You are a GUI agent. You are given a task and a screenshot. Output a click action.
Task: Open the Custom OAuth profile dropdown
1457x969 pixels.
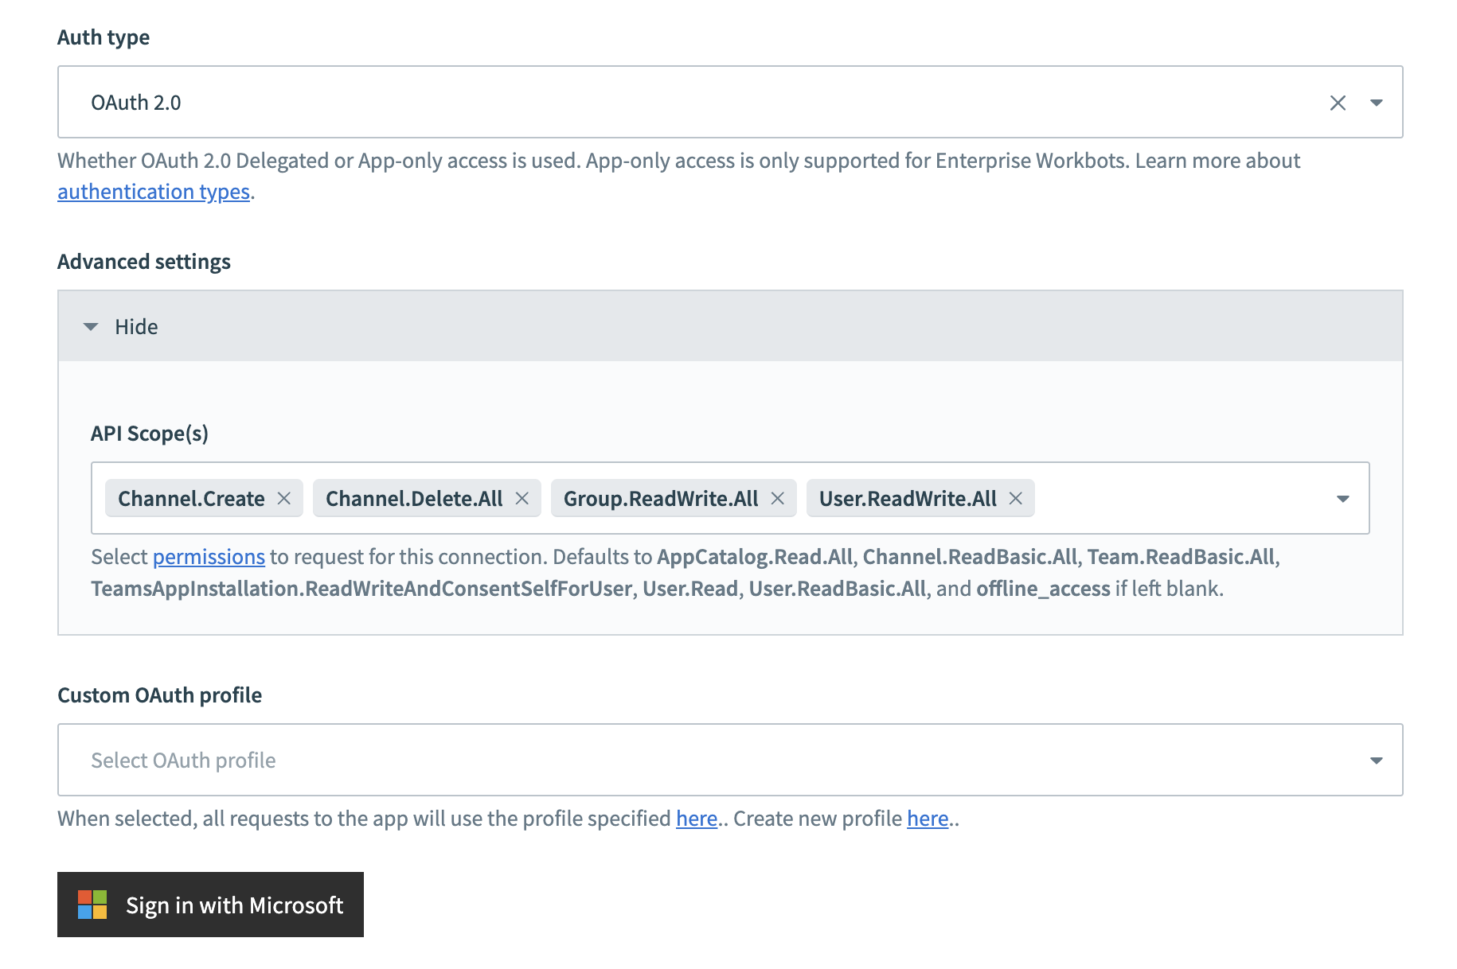[x=1377, y=760]
